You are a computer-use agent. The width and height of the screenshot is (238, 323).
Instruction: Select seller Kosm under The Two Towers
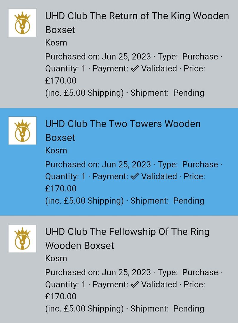tap(56, 150)
